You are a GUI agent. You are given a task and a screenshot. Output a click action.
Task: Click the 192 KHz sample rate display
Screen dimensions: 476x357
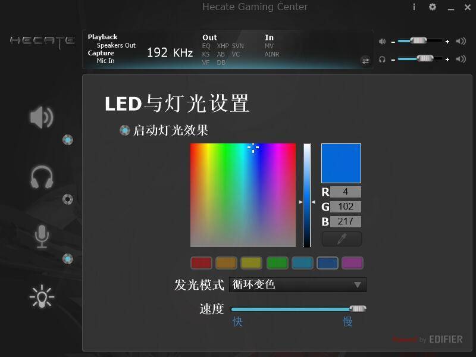click(x=170, y=52)
